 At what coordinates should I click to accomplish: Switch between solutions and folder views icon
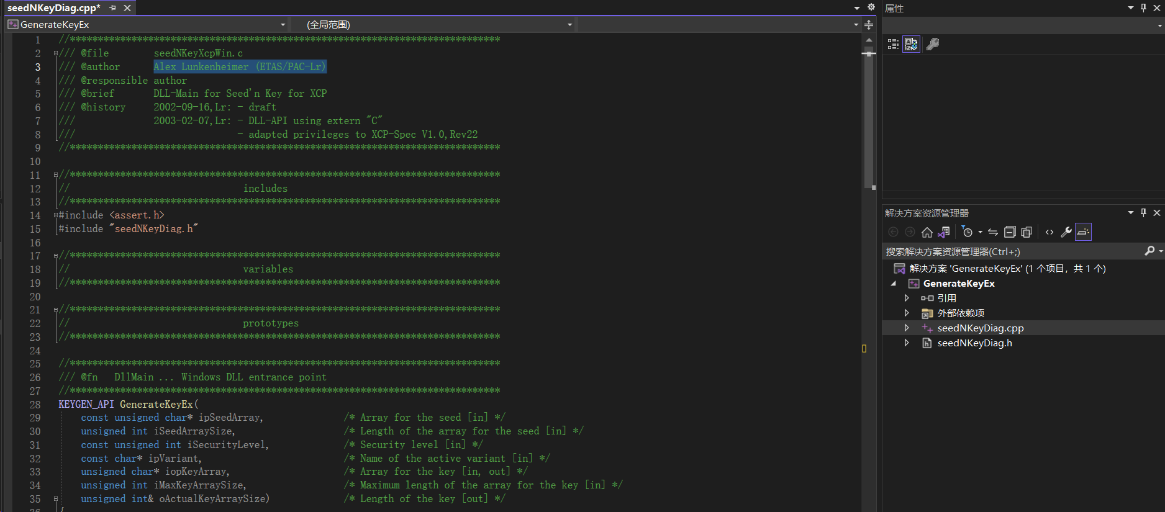coord(944,232)
